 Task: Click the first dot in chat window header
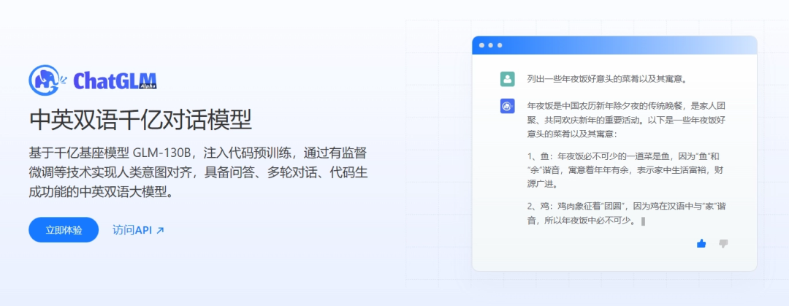[x=481, y=45]
